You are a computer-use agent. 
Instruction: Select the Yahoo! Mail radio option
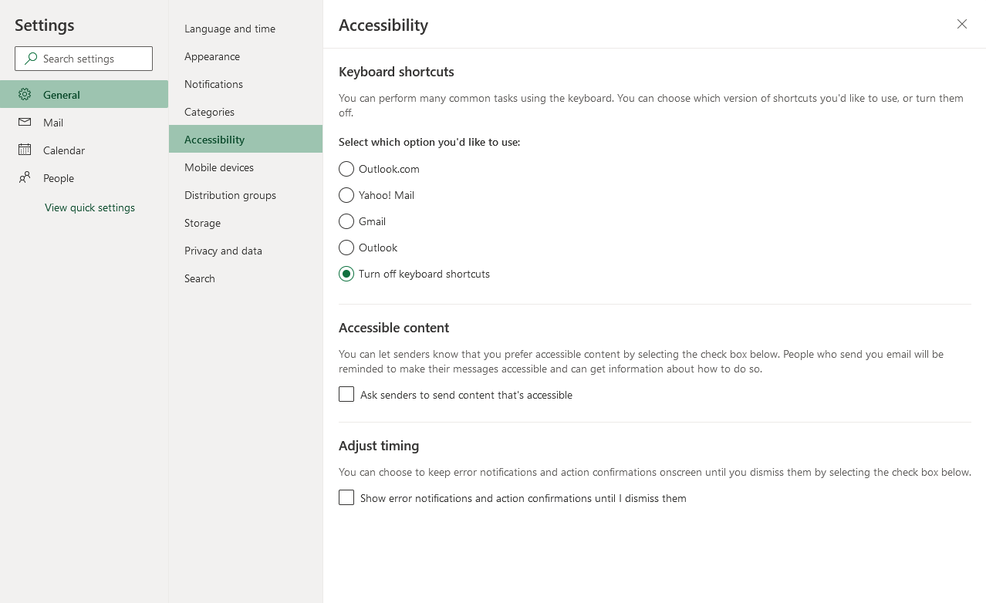point(346,195)
